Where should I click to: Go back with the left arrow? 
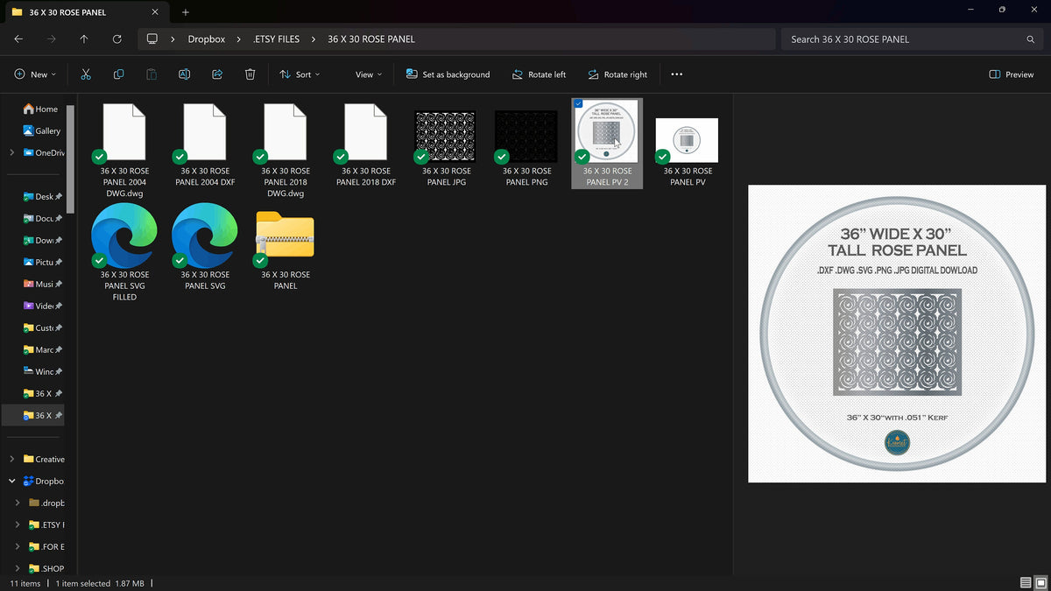coord(18,39)
